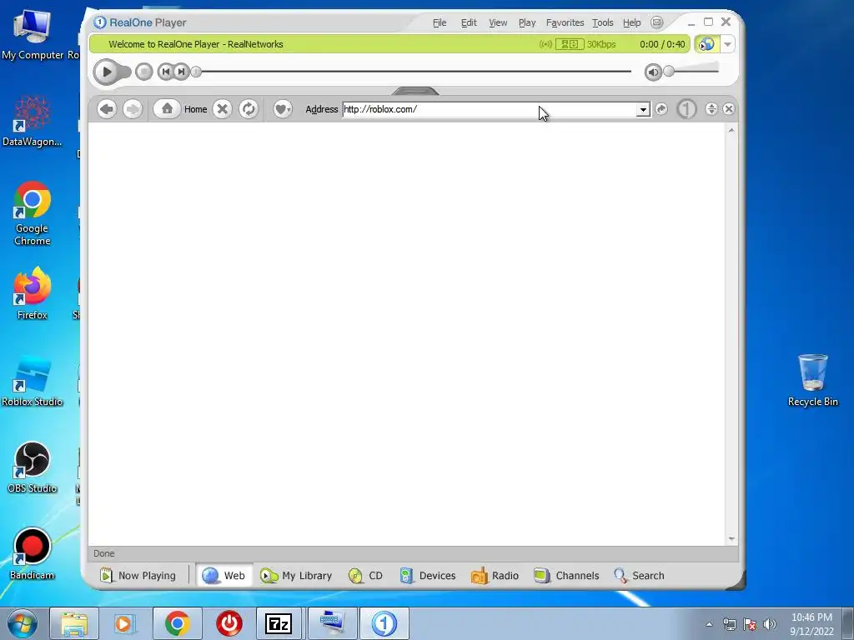Select the Firefox desktop icon
Image resolution: width=854 pixels, height=640 pixels.
pos(33,293)
